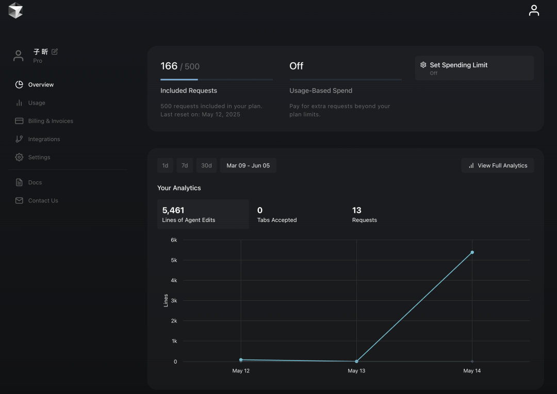
Task: Click the Cursor cube logo icon
Action: [15, 10]
